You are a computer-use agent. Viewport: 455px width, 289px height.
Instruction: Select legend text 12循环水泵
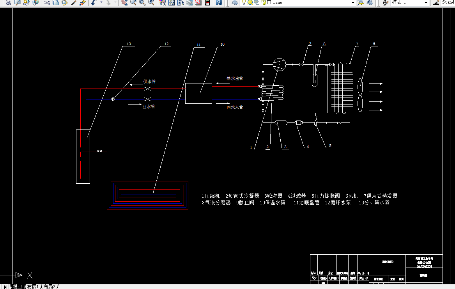(338, 202)
